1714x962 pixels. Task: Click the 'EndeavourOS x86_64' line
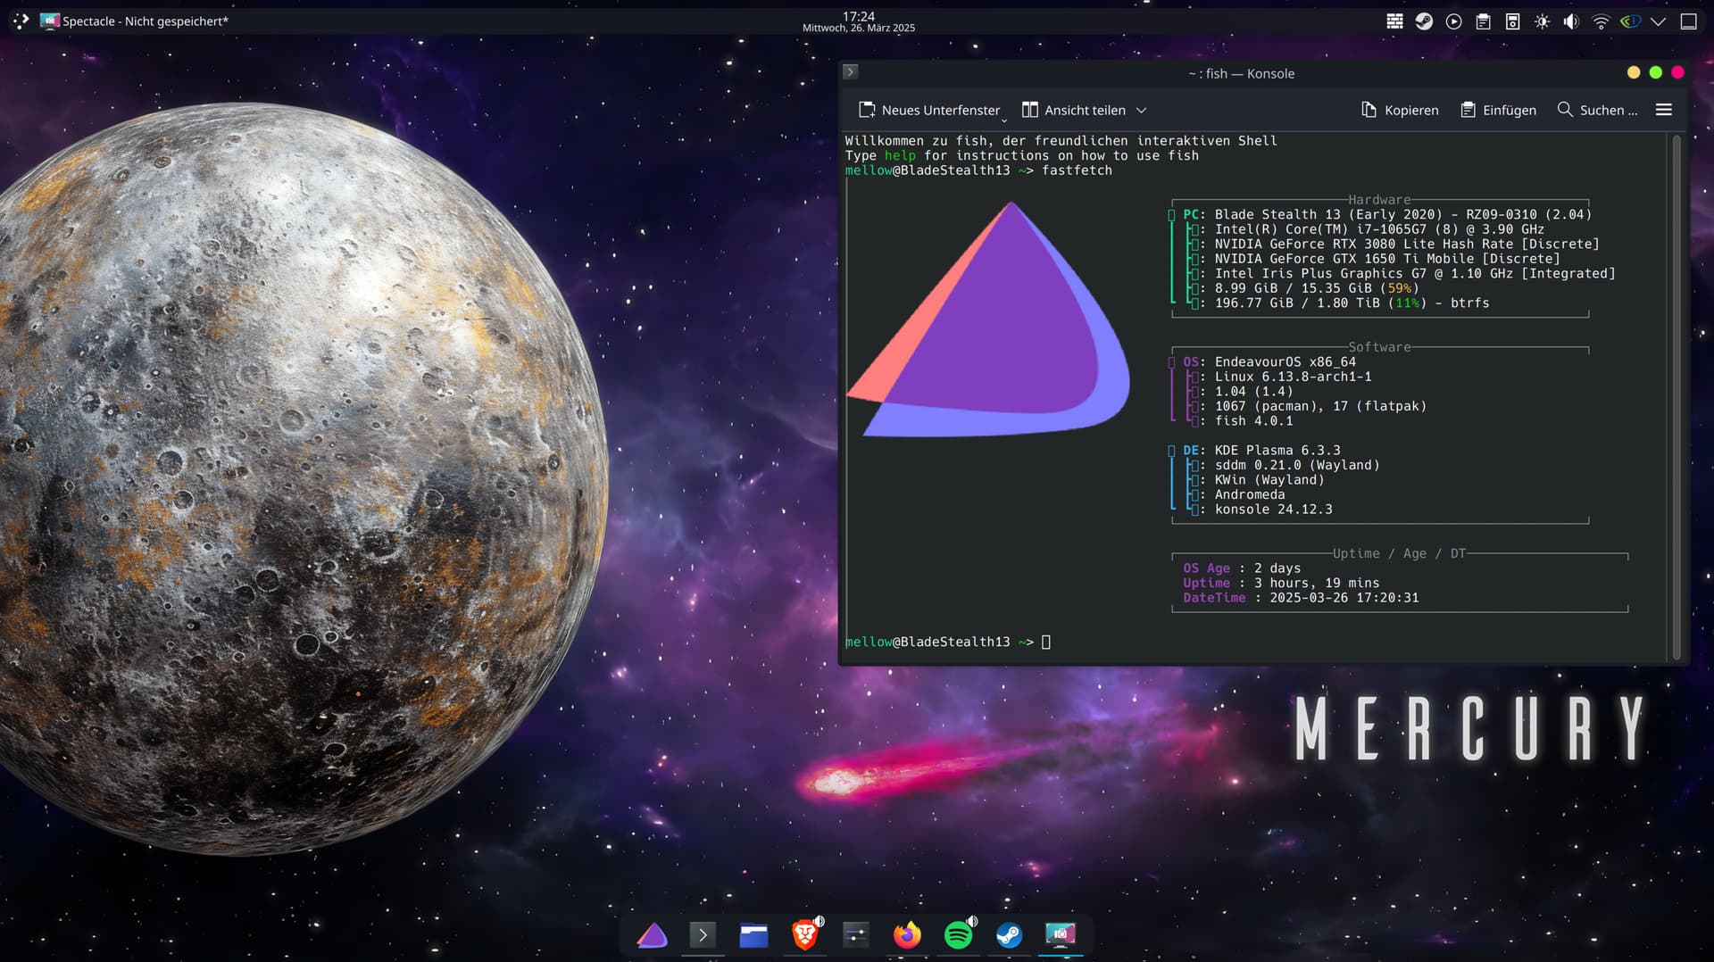click(1285, 361)
